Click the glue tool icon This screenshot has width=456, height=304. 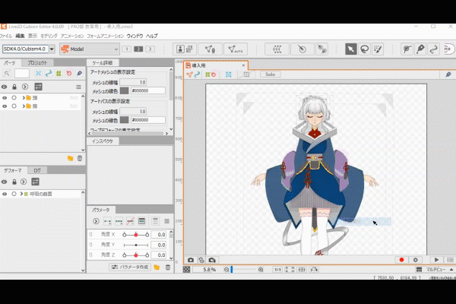pos(407,49)
